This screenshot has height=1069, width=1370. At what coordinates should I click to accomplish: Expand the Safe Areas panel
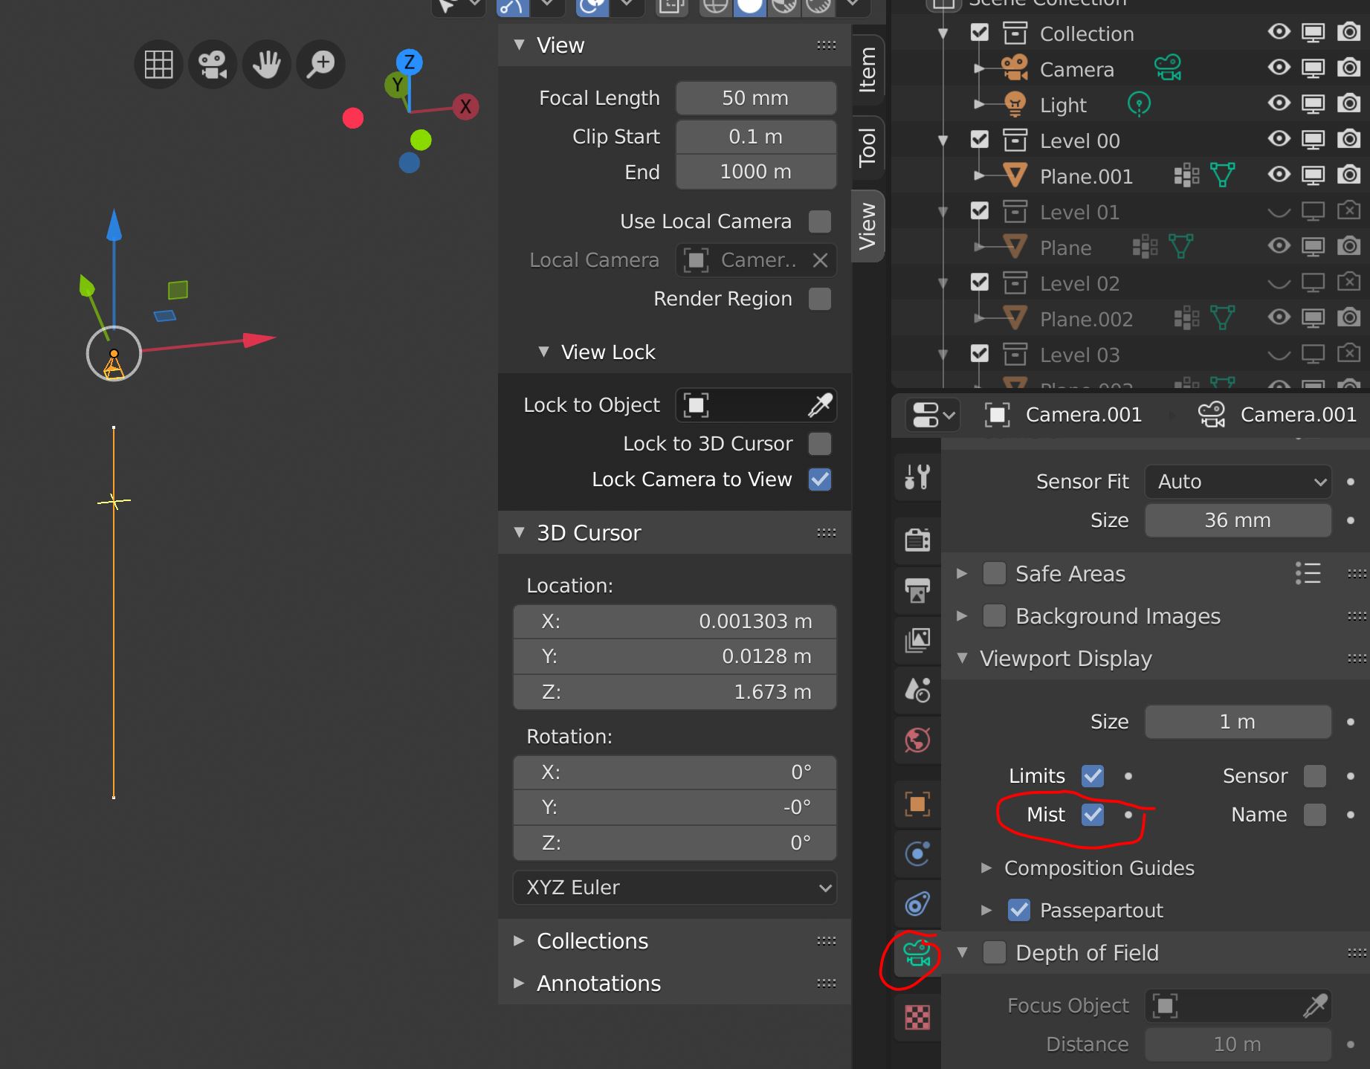point(962,574)
